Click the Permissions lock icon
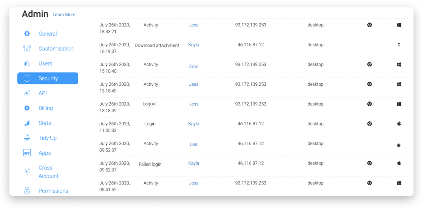The width and height of the screenshot is (423, 210). coord(27,191)
